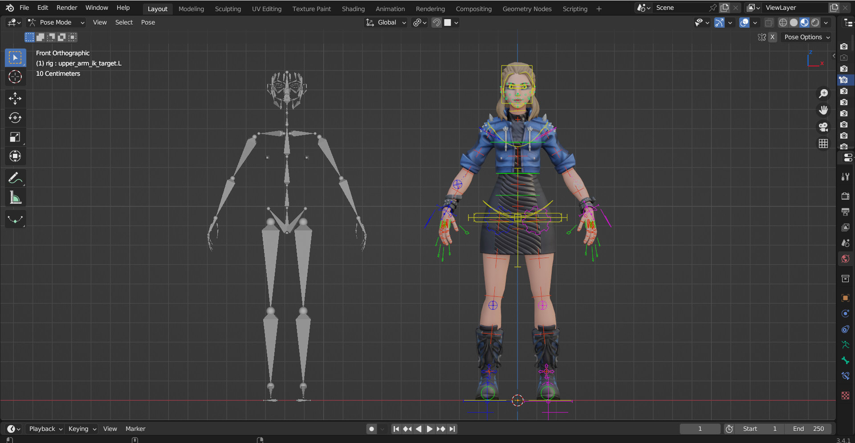Open the Global transform orientation dropdown
This screenshot has width=855, height=443.
(x=386, y=23)
